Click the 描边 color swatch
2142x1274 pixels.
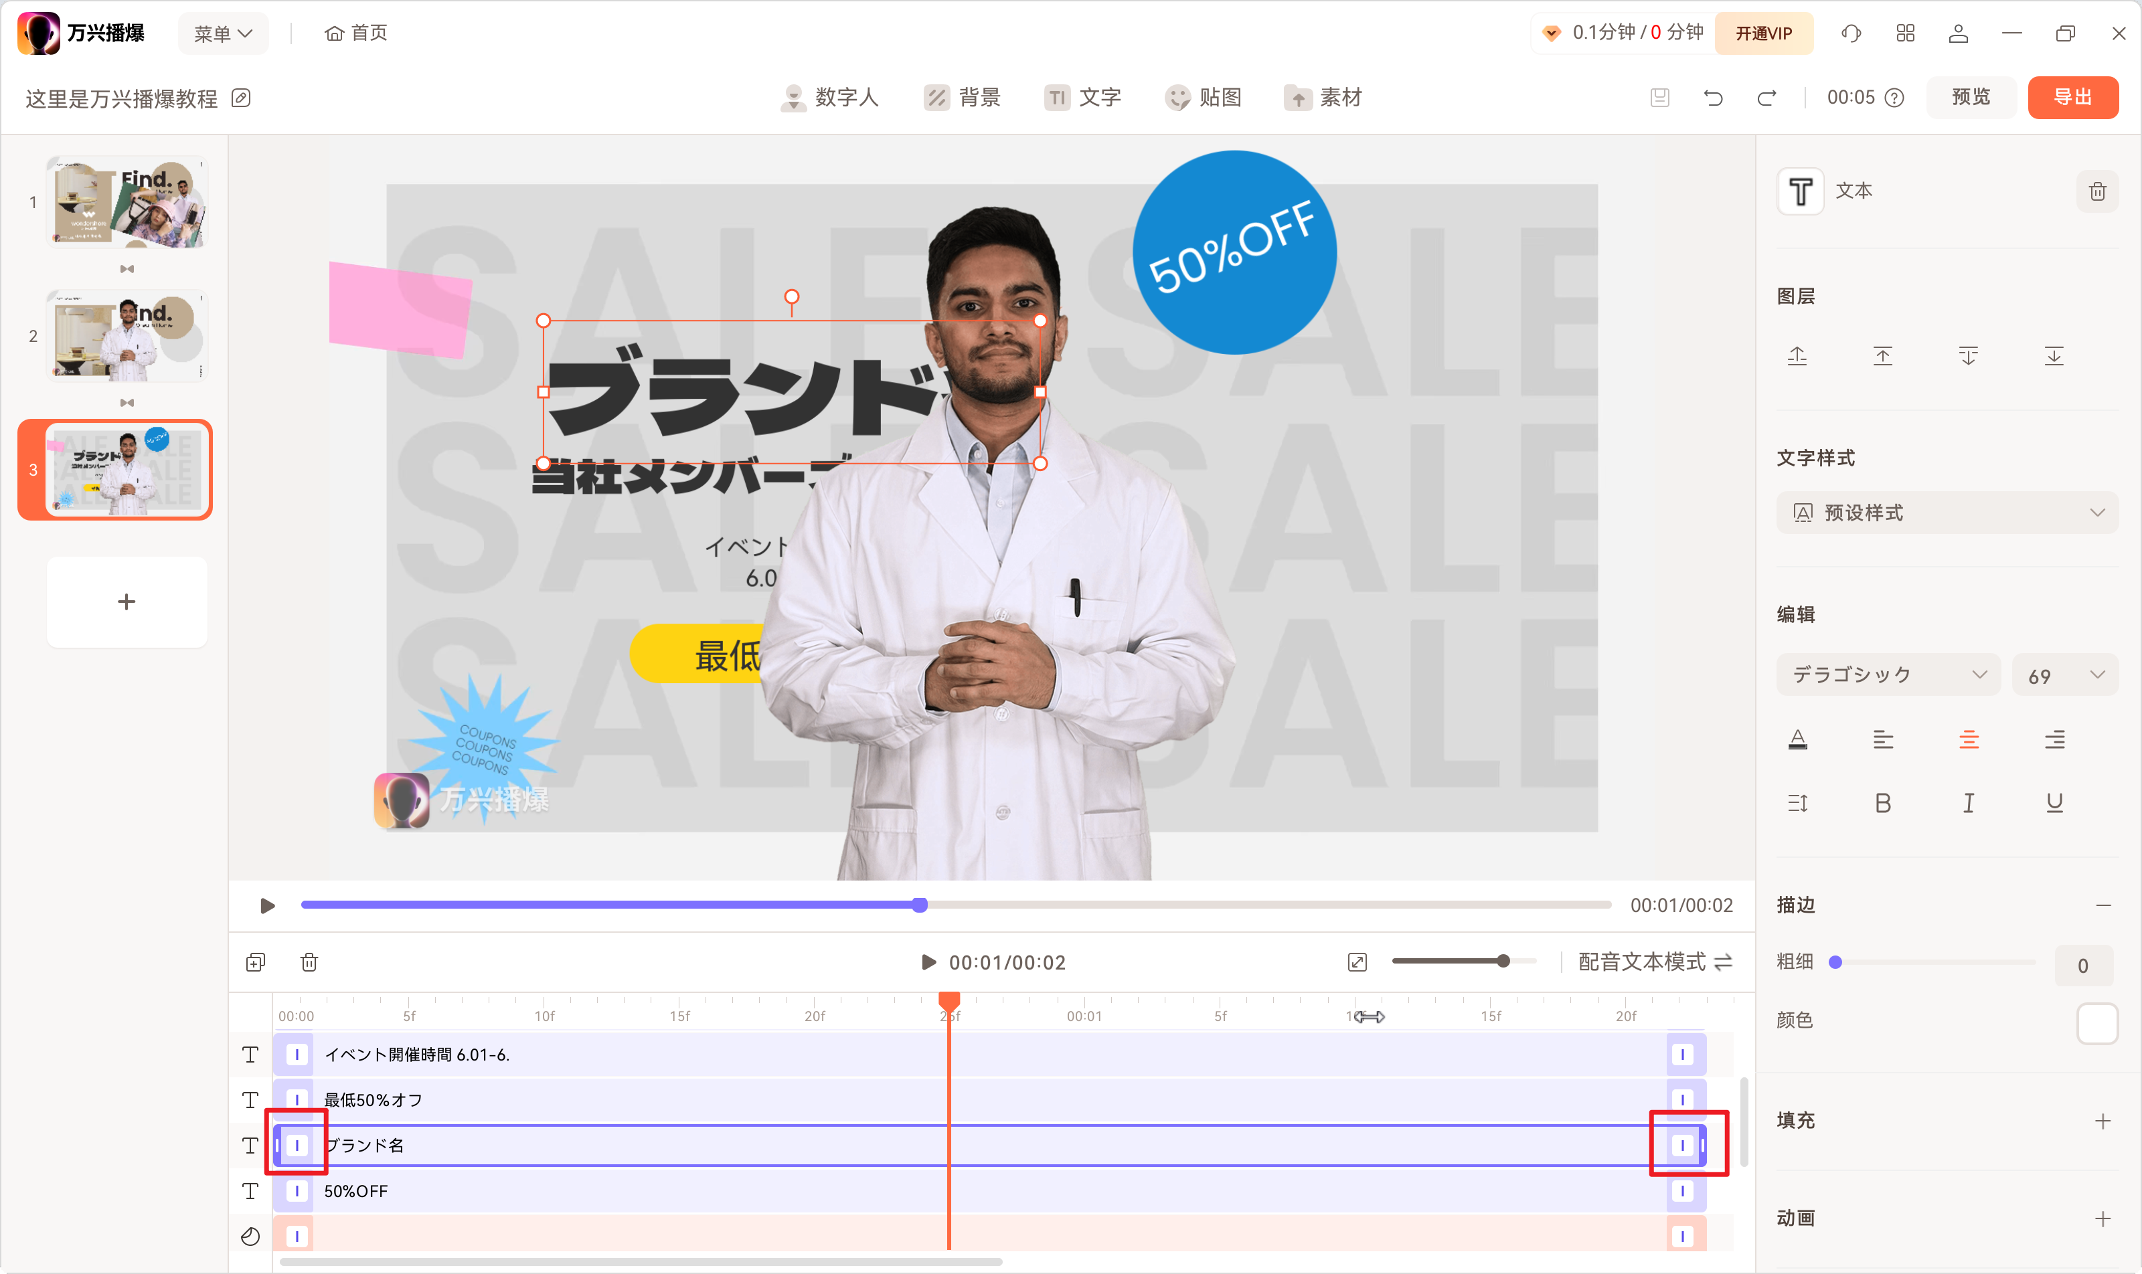click(2096, 1022)
